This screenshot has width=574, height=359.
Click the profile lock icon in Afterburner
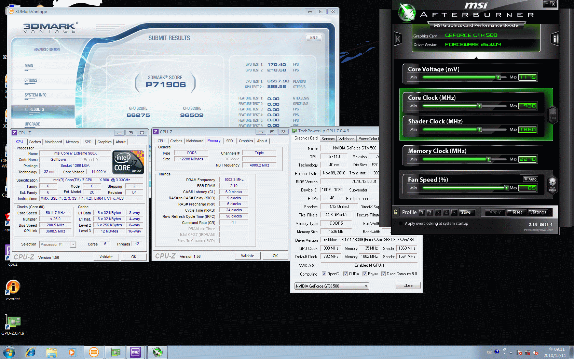click(x=395, y=212)
